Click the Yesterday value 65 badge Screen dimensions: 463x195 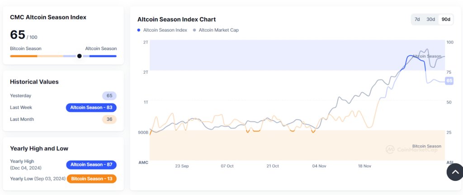tap(109, 96)
